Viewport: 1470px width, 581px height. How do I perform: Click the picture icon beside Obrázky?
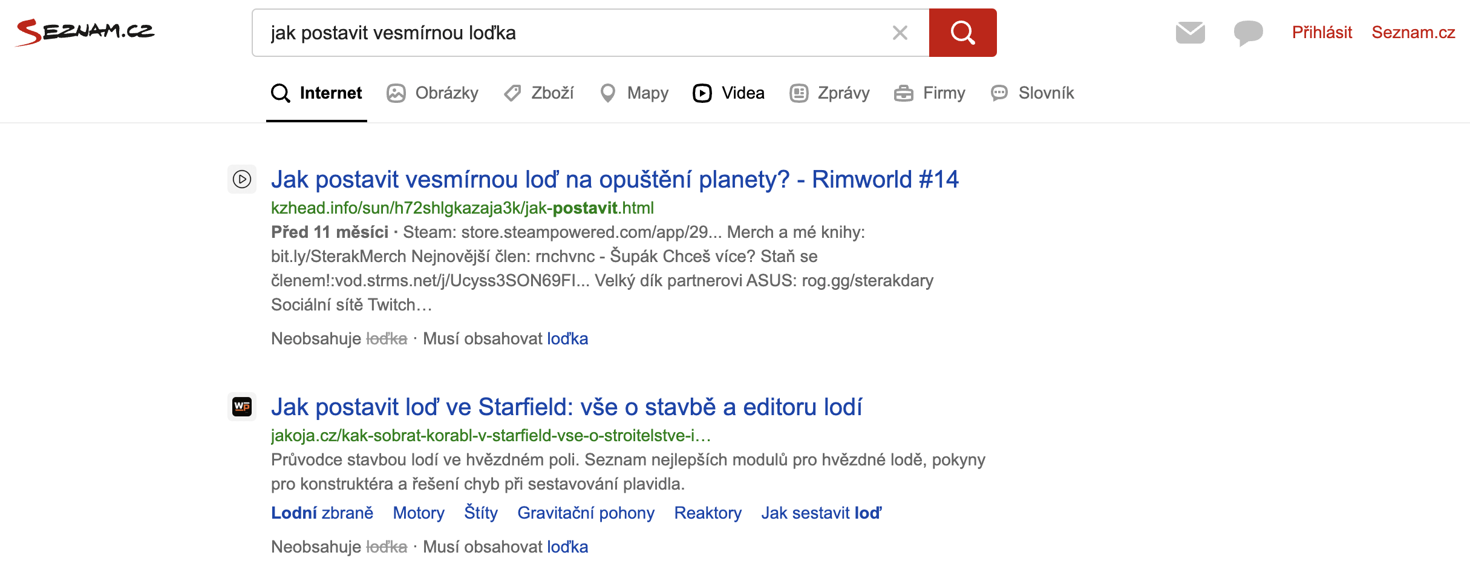(x=396, y=93)
